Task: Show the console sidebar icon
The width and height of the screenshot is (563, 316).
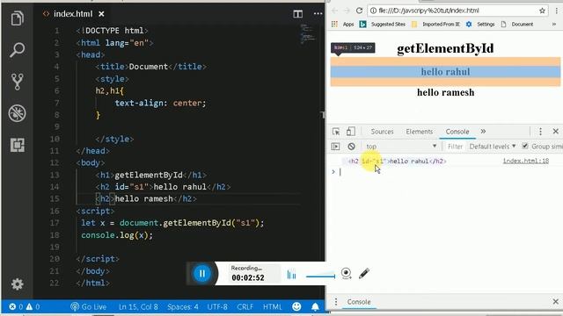Action: click(x=335, y=147)
